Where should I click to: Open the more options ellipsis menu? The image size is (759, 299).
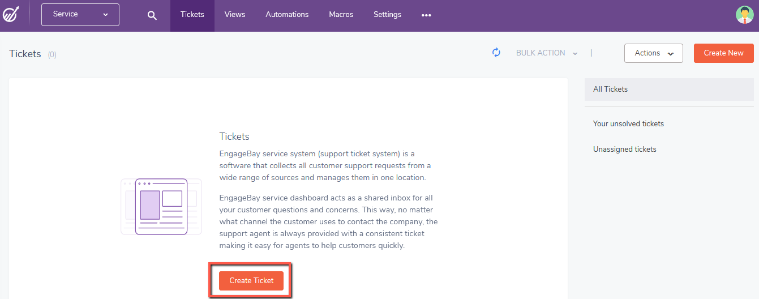click(426, 15)
